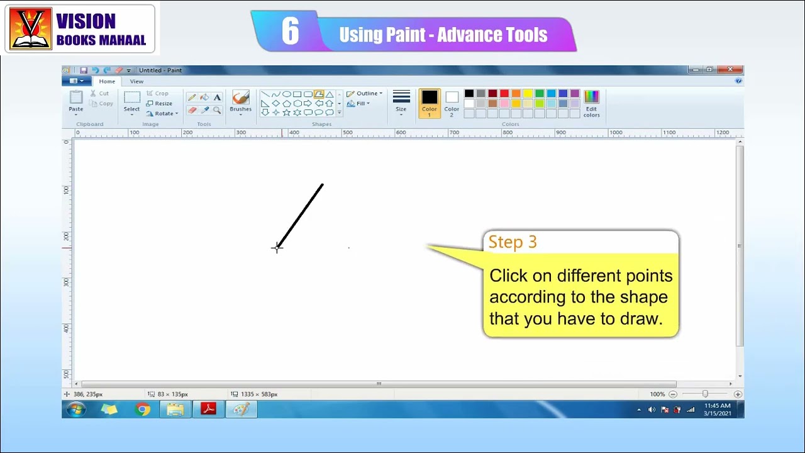The image size is (805, 453).
Task: Open the Paint file menu button
Action: point(77,81)
